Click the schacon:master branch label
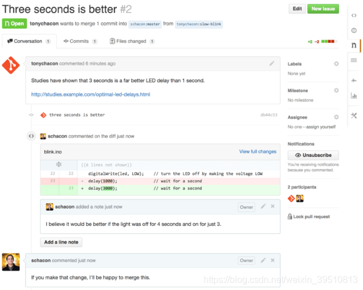Screen dimensions: 363x290 (x=145, y=24)
